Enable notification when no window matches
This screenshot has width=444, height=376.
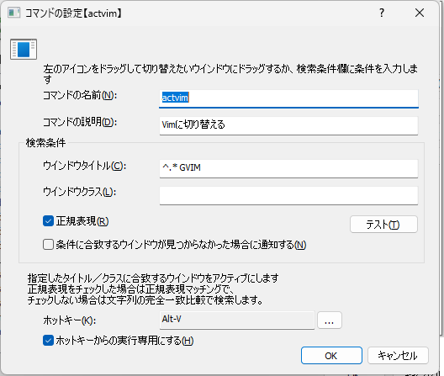[x=48, y=244]
